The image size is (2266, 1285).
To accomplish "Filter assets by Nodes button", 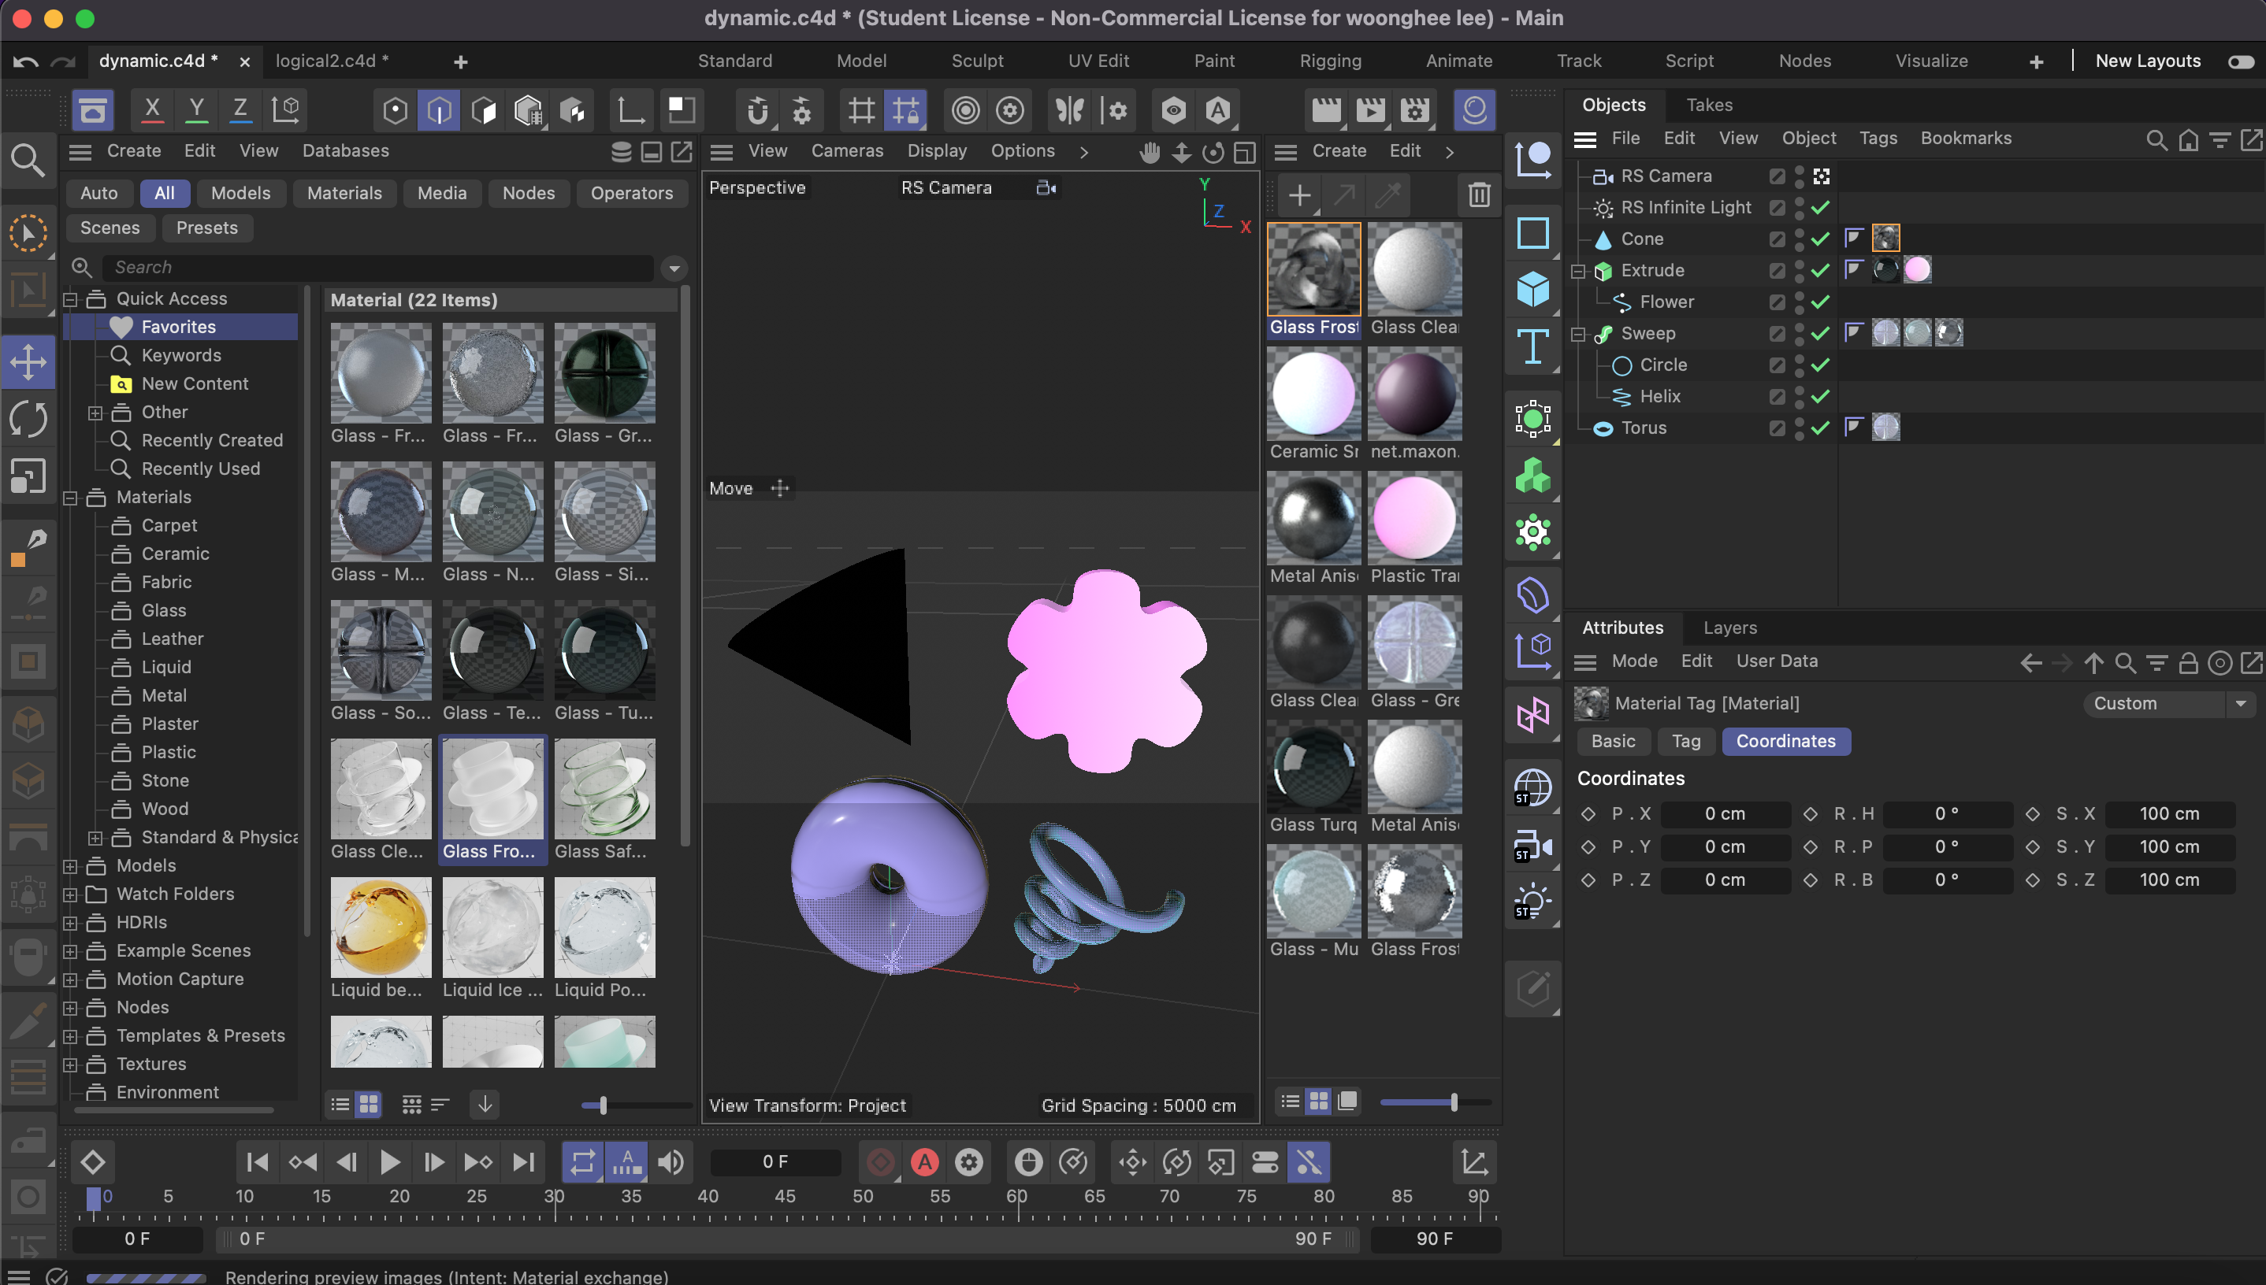I will click(x=528, y=193).
